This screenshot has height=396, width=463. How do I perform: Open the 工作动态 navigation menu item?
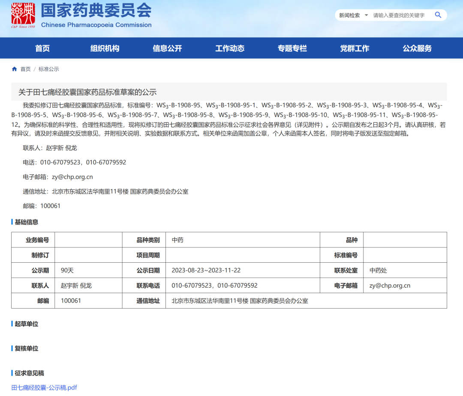coord(230,48)
